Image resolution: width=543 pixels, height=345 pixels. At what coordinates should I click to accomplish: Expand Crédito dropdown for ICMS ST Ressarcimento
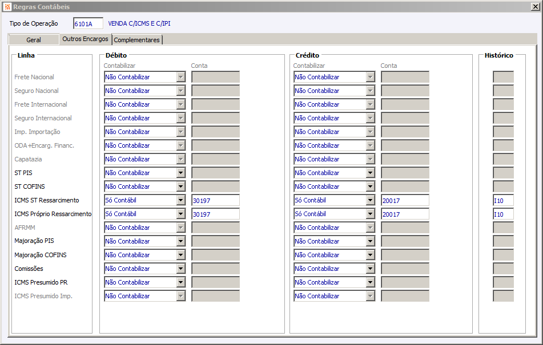(370, 200)
